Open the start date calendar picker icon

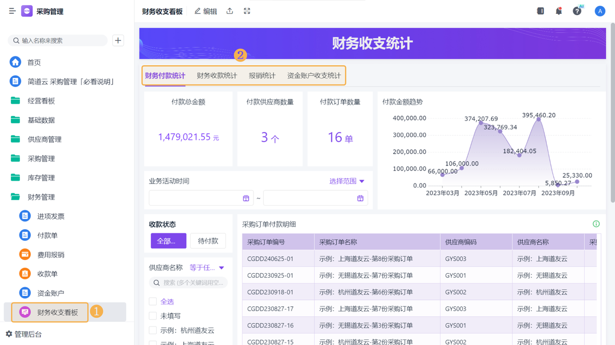(246, 198)
